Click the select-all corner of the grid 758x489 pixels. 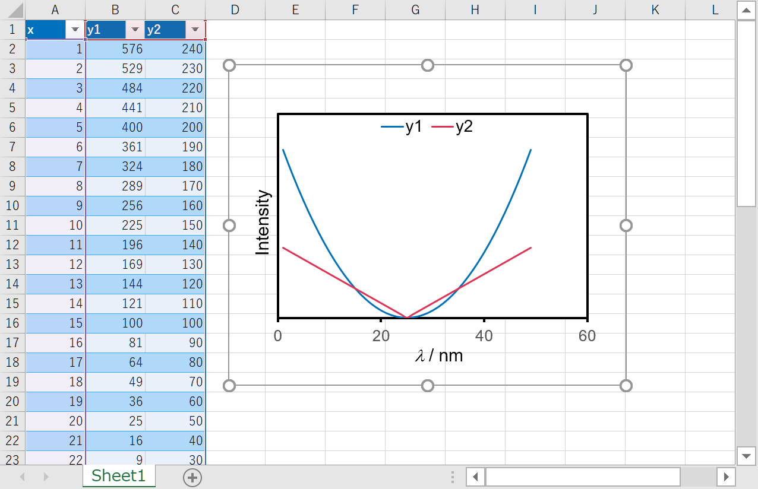pos(12,9)
